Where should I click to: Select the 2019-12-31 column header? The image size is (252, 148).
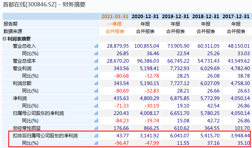(x=175, y=16)
